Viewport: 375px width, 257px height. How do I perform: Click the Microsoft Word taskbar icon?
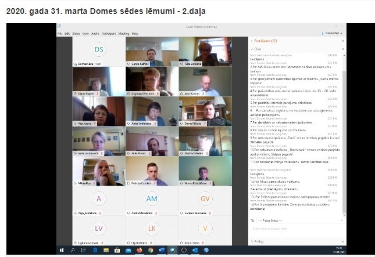pyautogui.click(x=162, y=250)
